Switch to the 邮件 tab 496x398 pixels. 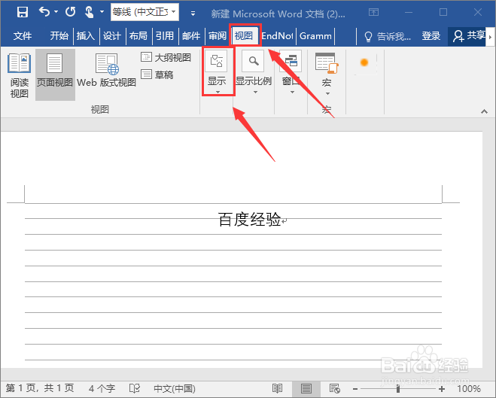pos(191,35)
